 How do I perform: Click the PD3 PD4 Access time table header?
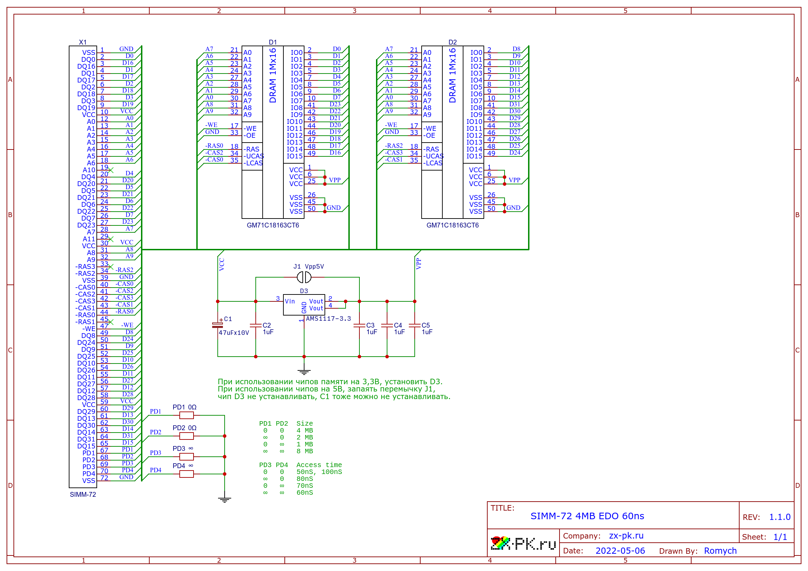tap(300, 465)
